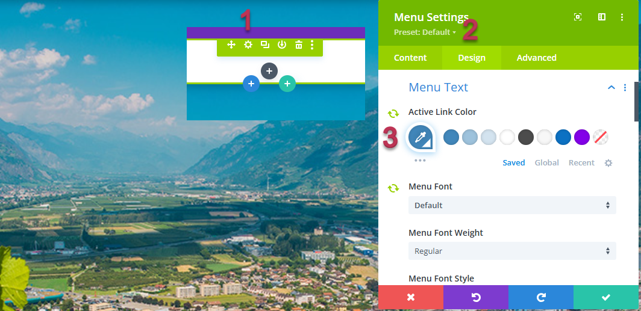Open saved color settings gear
641x311 pixels.
click(608, 163)
